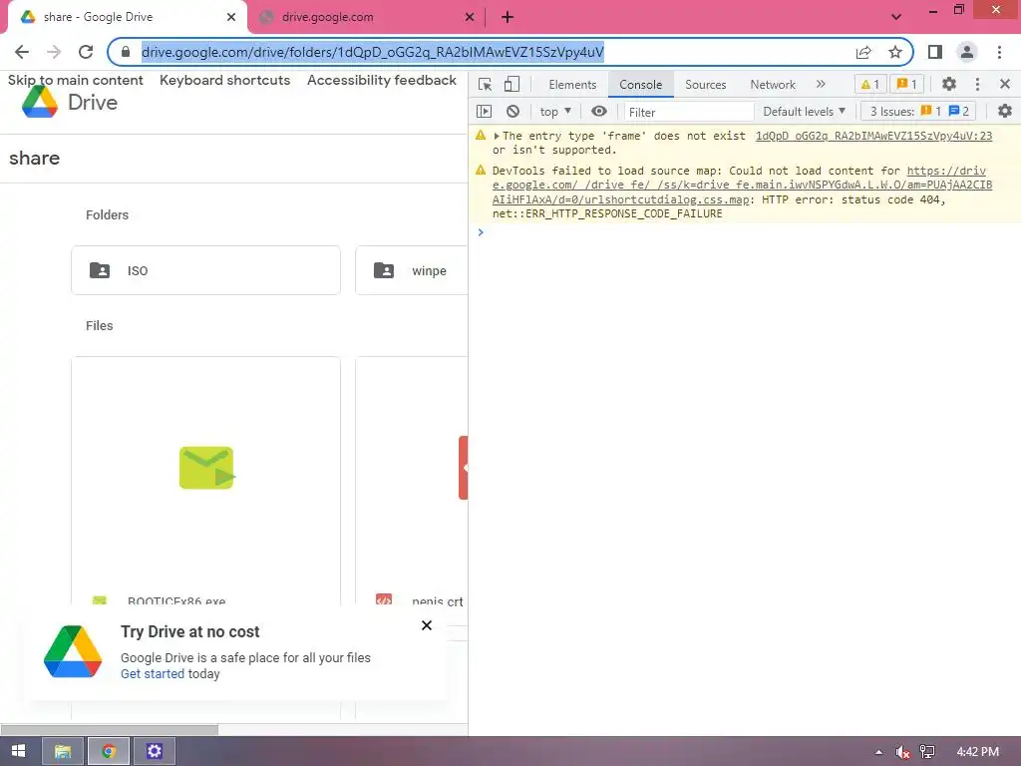Open the Windows Start menu
The width and height of the screenshot is (1021, 766).
(x=18, y=751)
